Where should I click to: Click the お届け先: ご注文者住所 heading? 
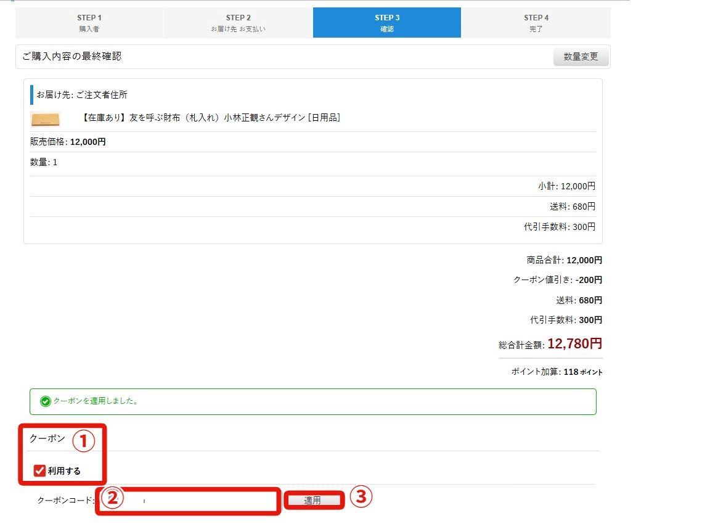pyautogui.click(x=82, y=95)
